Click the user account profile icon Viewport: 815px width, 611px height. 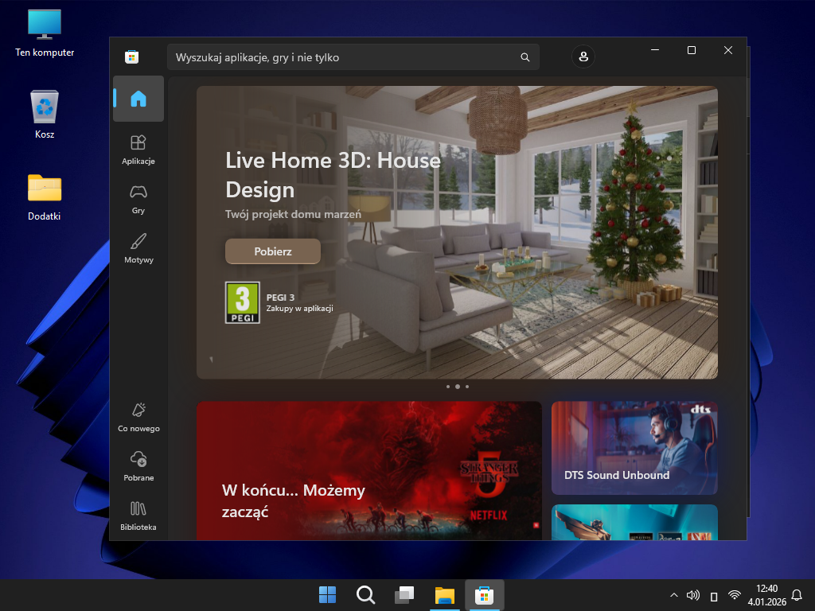583,57
